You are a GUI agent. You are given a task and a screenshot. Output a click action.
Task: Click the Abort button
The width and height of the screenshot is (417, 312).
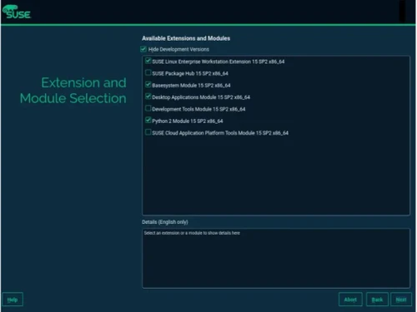350,300
